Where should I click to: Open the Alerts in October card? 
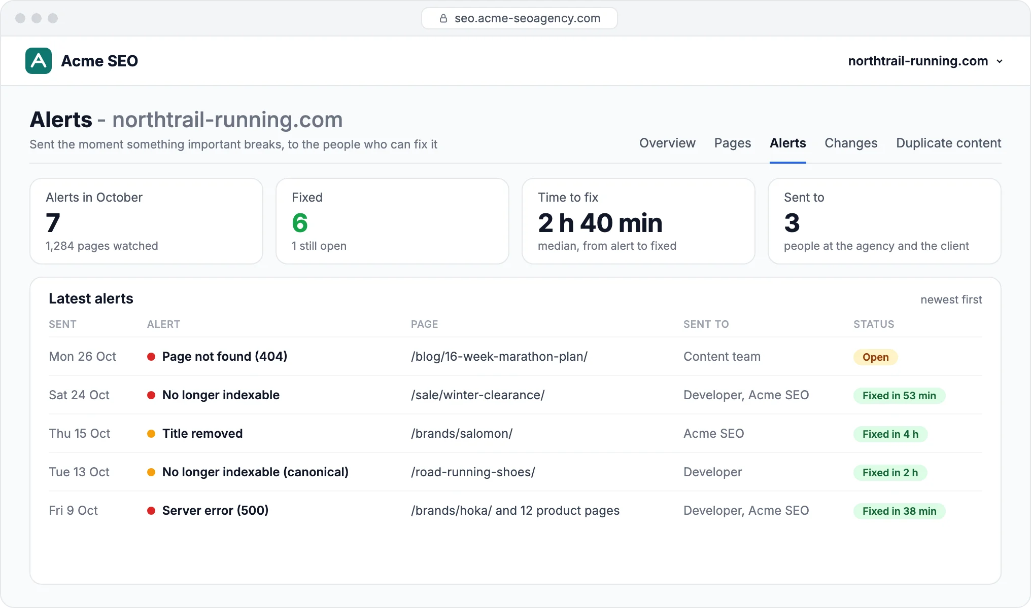point(146,221)
